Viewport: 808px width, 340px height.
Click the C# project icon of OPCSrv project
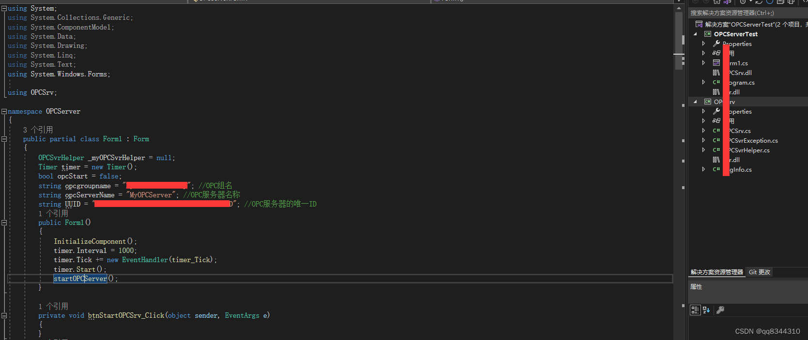[x=708, y=102]
